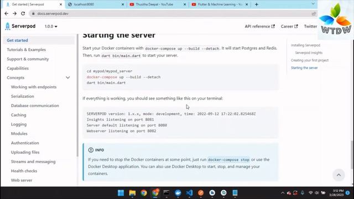Viewport: 354px width, 199px height.
Task: Open the Caching docs page
Action: (x=18, y=115)
